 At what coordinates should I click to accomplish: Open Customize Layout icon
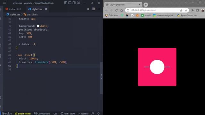point(78,3)
